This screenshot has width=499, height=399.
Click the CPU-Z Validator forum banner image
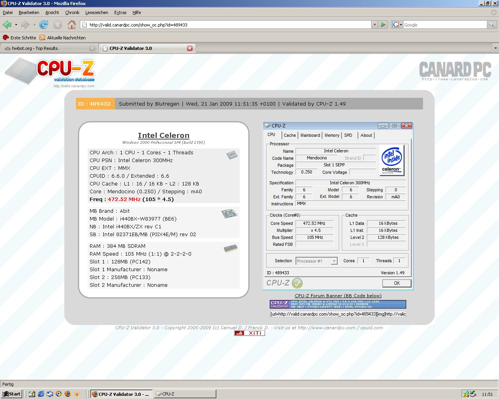pyautogui.click(x=338, y=304)
